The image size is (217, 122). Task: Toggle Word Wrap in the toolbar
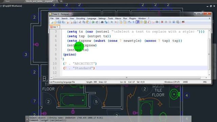coord(130,22)
